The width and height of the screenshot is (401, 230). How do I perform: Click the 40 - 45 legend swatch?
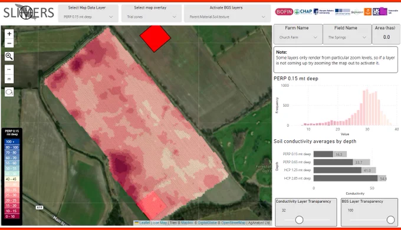[12, 179]
